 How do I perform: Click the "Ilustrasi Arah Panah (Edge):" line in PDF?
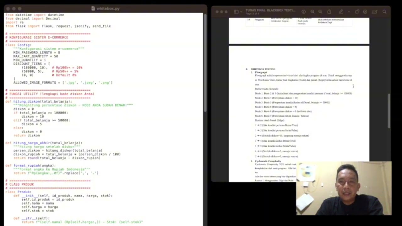(x=269, y=120)
